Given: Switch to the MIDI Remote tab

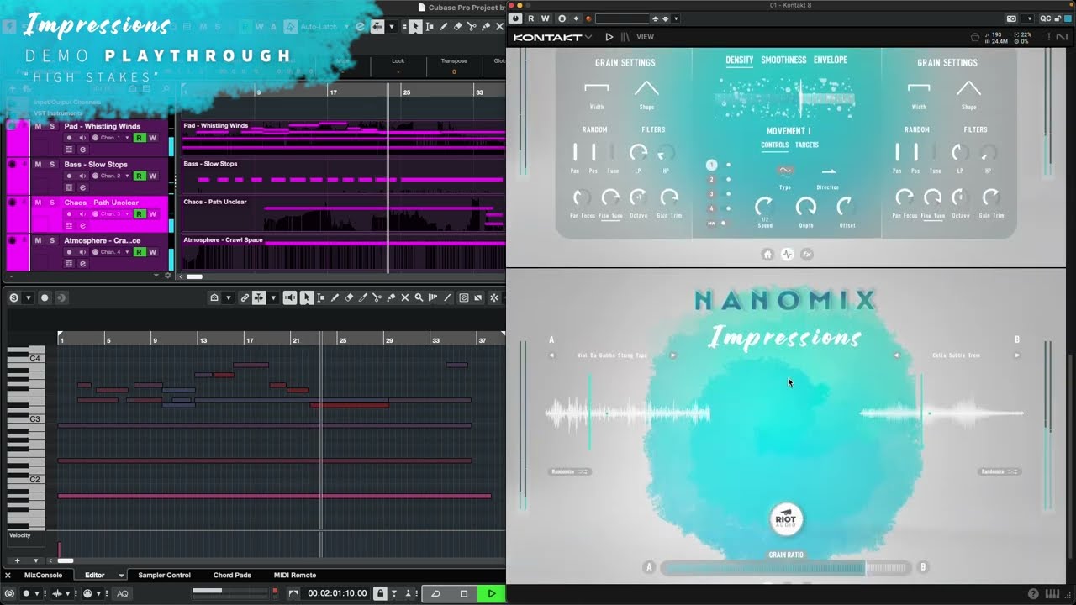Looking at the screenshot, I should [294, 576].
